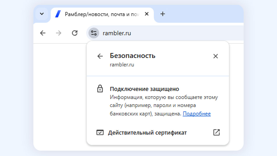
Task: Go back using browser back arrow
Action: (x=43, y=33)
